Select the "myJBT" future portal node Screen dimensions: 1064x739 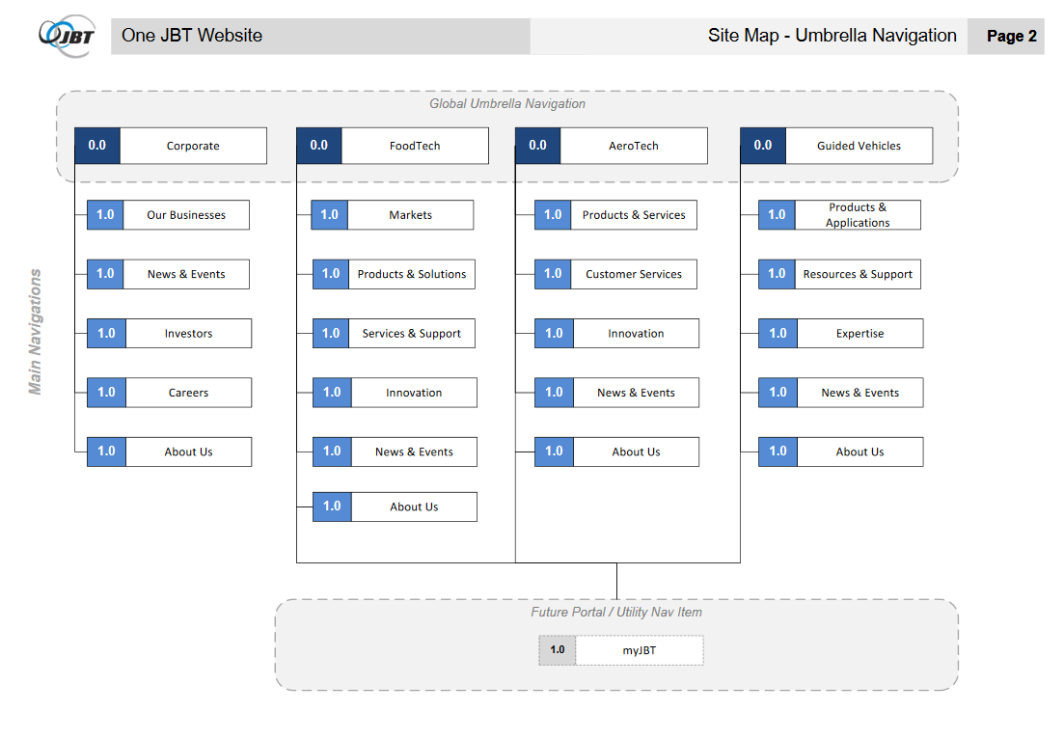tap(621, 650)
